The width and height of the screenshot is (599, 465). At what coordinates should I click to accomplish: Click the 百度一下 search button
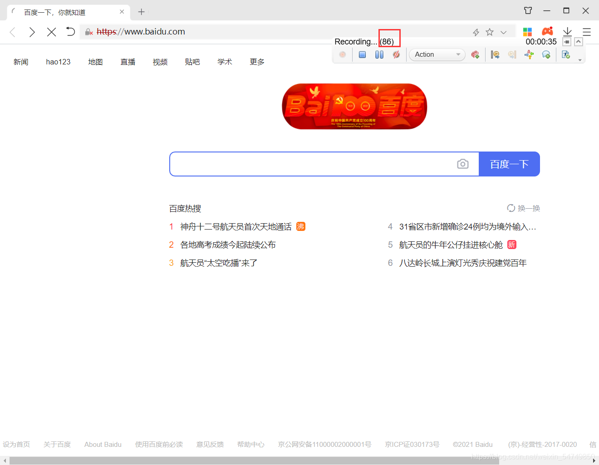pyautogui.click(x=509, y=164)
